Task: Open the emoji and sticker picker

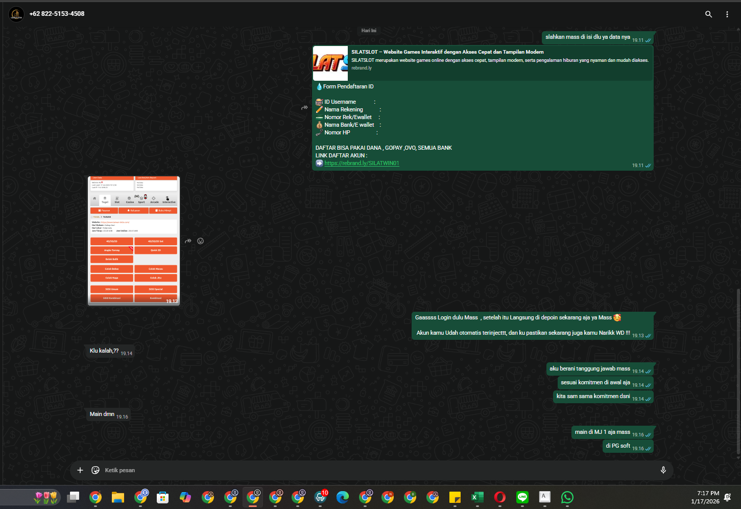Action: pos(95,470)
